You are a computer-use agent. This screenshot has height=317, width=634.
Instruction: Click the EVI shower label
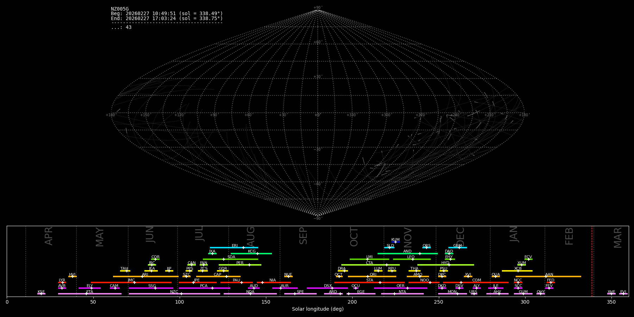pos(623,292)
